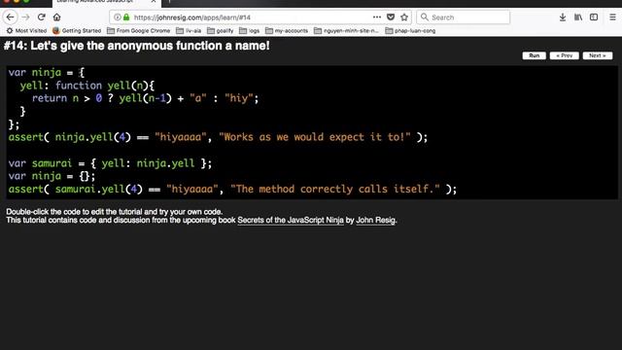Toggle the sidebar view
The image size is (622, 350).
(594, 17)
